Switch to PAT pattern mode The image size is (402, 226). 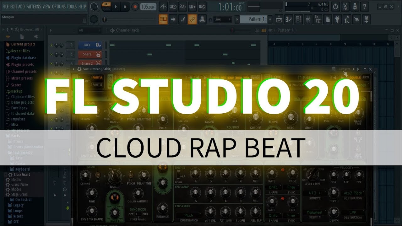(x=106, y=4)
